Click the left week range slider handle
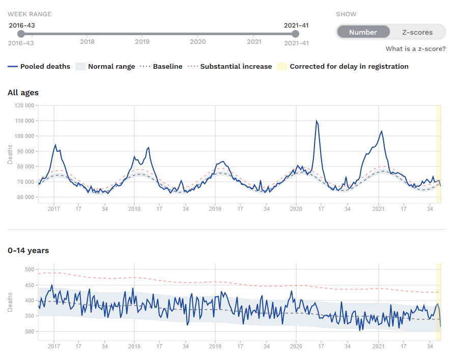Viewport: 458px width, 360px height. pyautogui.click(x=21, y=34)
